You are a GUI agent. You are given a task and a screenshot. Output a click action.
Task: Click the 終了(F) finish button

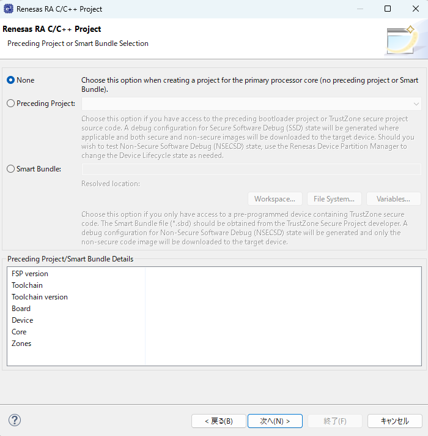[334, 421]
